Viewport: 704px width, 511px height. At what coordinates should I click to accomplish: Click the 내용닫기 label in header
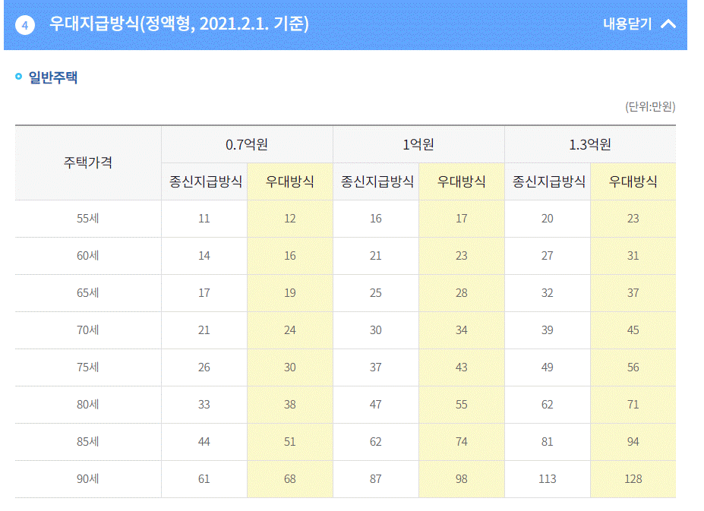[x=627, y=24]
